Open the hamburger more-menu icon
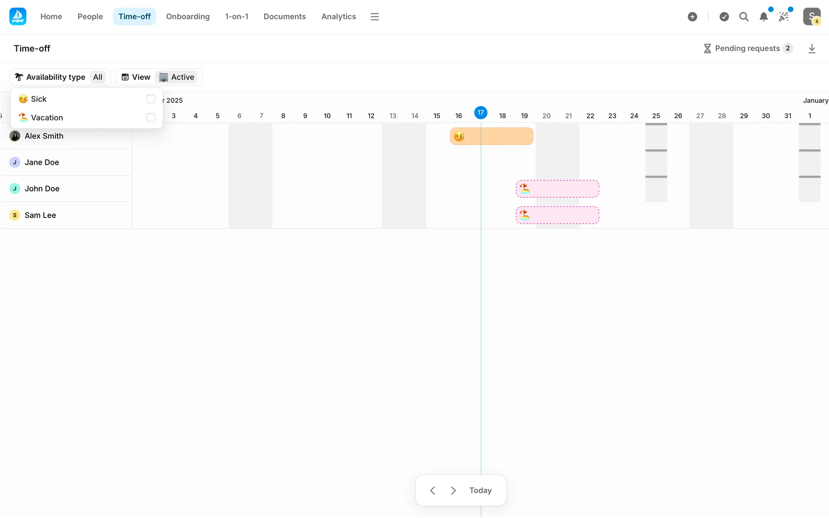This screenshot has height=518, width=829. [x=374, y=17]
